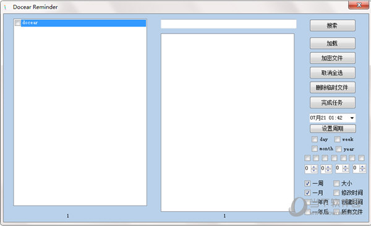Image resolution: width=371 pixels, height=226 pixels.
Task: Increment the first numeric spinner
Action: (x=314, y=167)
